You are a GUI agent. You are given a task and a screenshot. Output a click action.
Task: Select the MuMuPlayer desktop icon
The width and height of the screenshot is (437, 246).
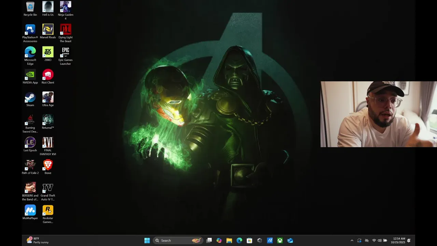[30, 212]
